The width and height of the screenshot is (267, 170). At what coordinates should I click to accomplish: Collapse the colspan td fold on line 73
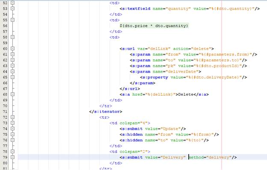[x=12, y=123]
